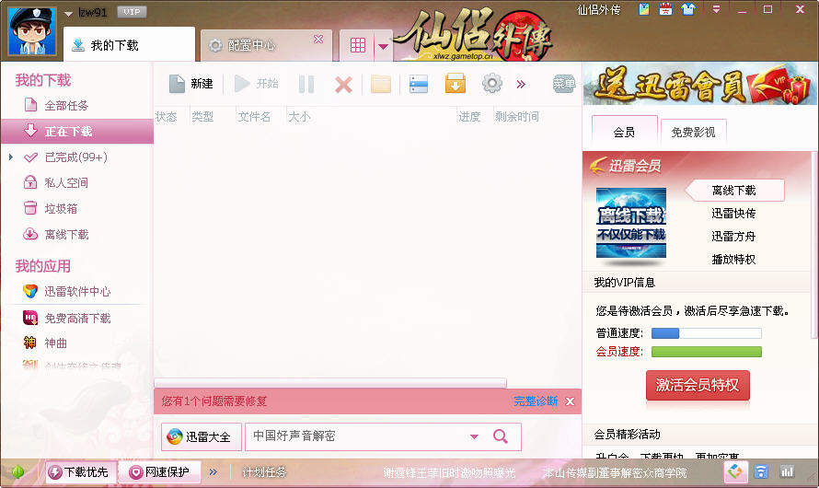Open search box dropdown arrow
Image resolution: width=819 pixels, height=488 pixels.
(x=474, y=436)
